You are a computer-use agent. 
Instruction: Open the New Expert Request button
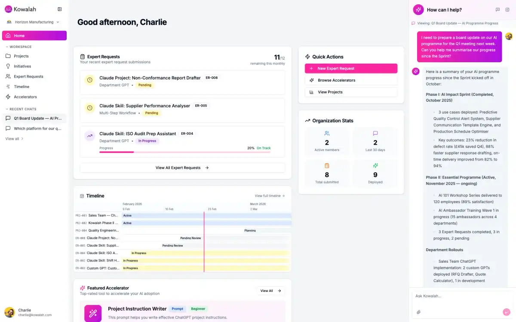click(351, 68)
